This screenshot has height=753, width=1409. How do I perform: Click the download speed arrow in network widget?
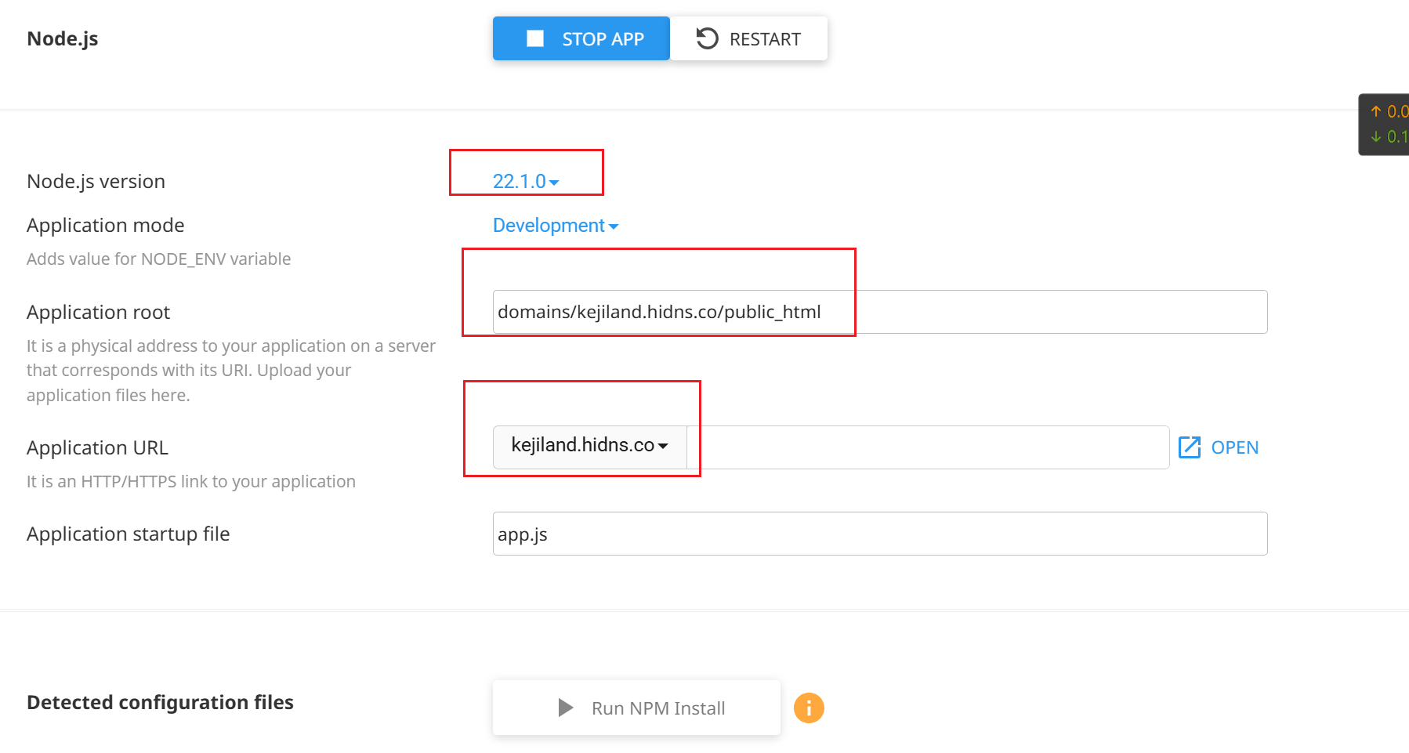pyautogui.click(x=1376, y=136)
